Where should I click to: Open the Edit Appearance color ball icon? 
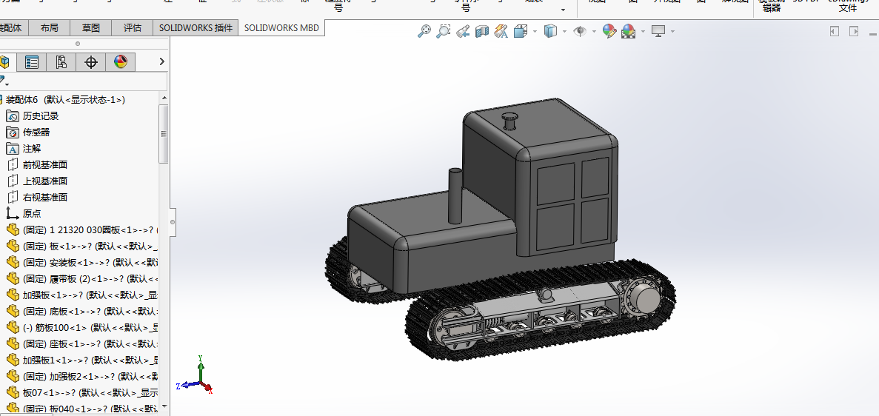[609, 31]
